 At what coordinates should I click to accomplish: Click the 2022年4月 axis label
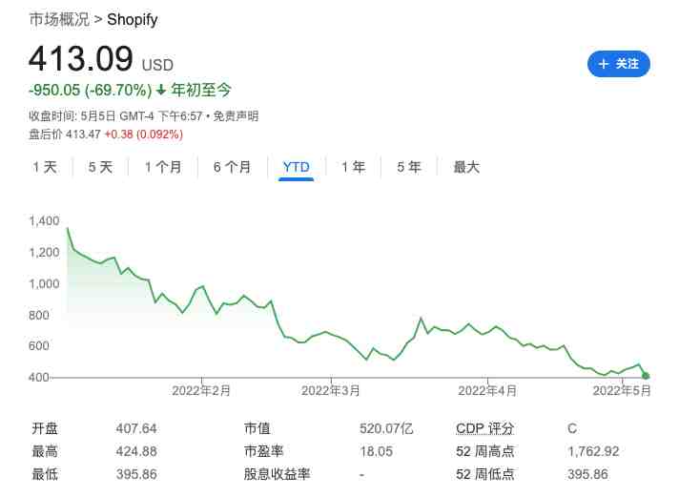pyautogui.click(x=487, y=391)
